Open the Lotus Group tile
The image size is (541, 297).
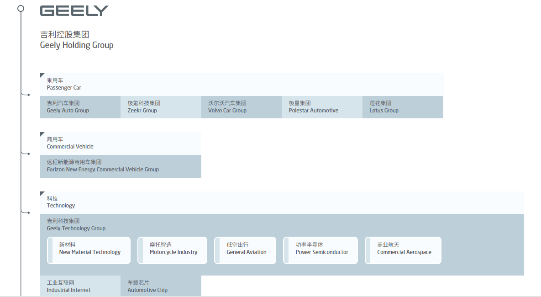click(x=403, y=107)
